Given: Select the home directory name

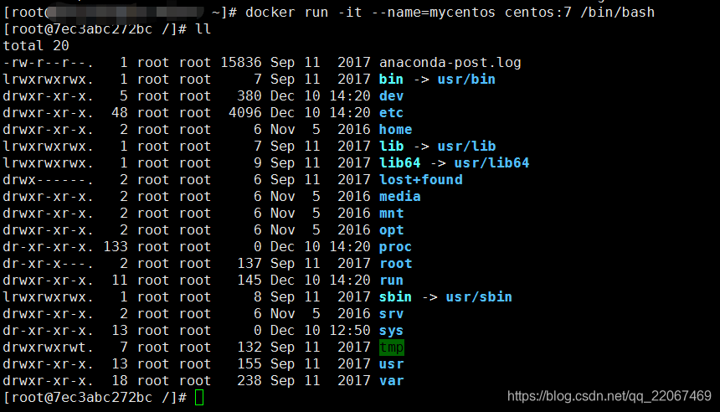Looking at the screenshot, I should (395, 130).
